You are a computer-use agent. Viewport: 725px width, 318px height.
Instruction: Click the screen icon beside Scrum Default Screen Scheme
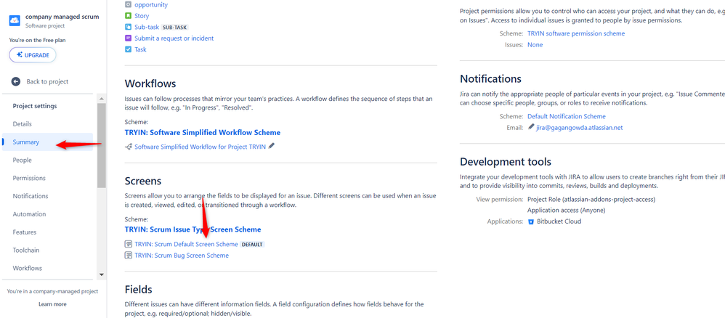[129, 244]
